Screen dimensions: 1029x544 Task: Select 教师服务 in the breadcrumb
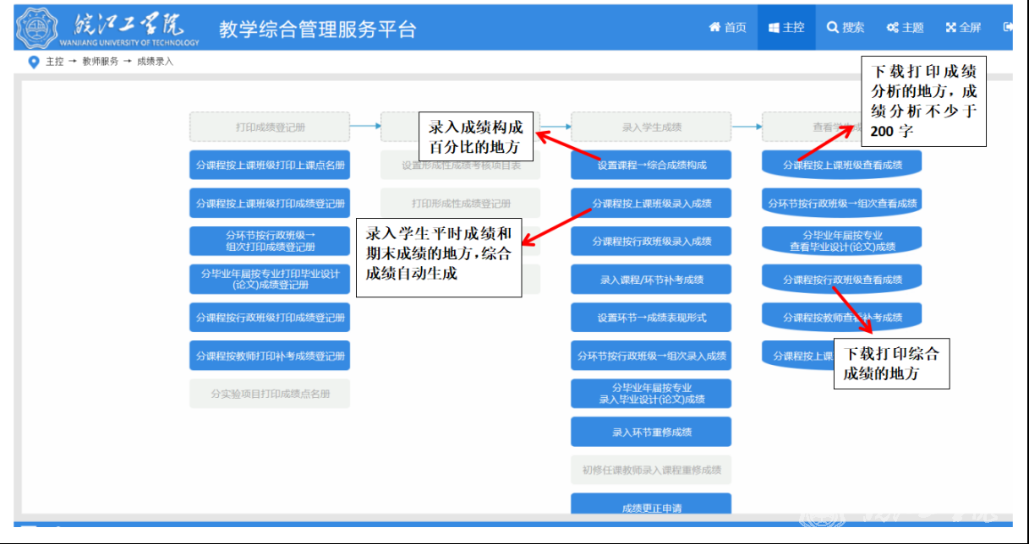(x=100, y=62)
